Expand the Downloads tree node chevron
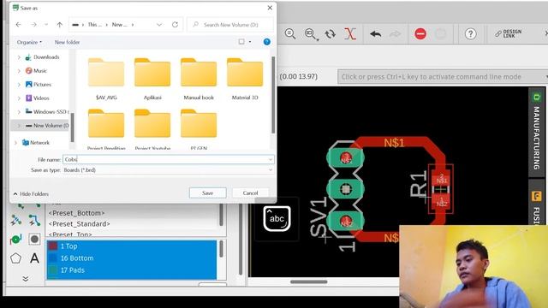 19,57
